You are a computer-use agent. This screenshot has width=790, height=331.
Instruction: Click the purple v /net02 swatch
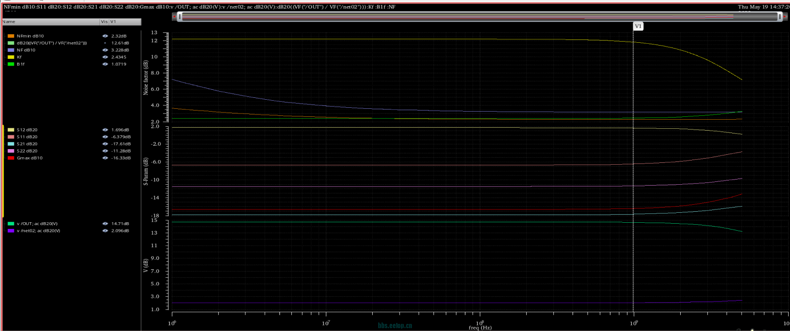11,231
